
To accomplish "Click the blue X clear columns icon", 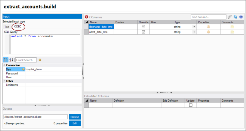I will [241, 17].
